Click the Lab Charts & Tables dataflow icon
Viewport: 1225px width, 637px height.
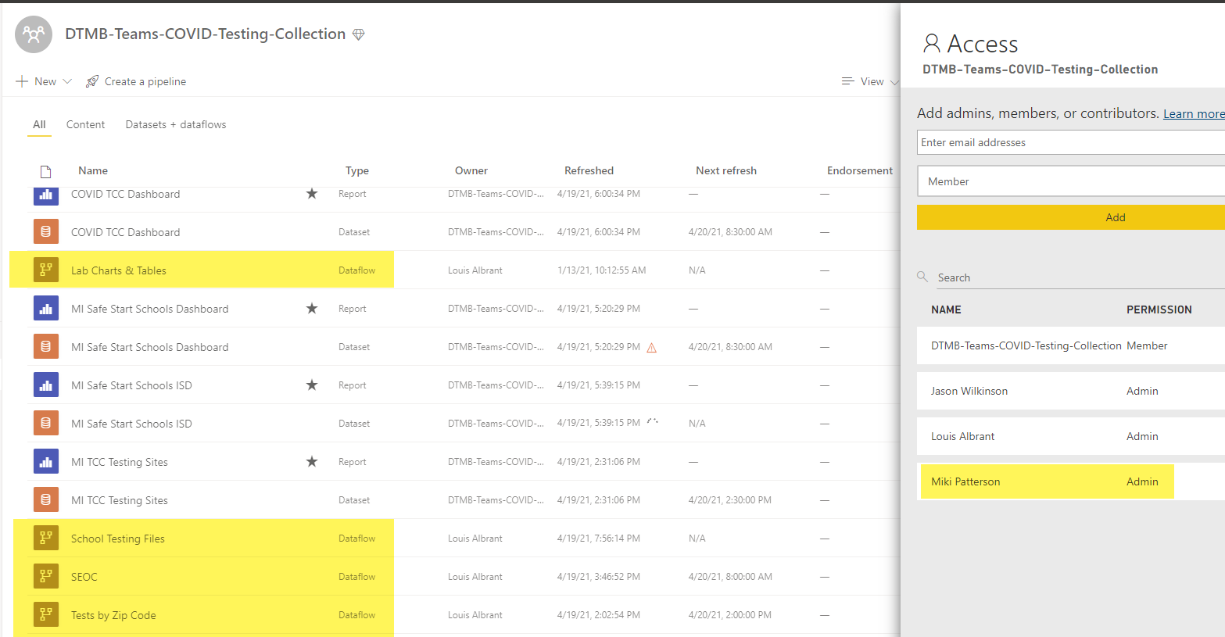(x=46, y=270)
